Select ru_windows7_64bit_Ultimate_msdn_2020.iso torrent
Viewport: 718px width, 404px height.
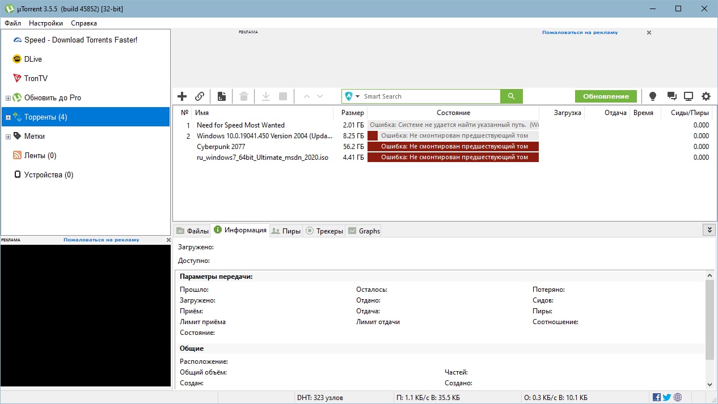(263, 157)
